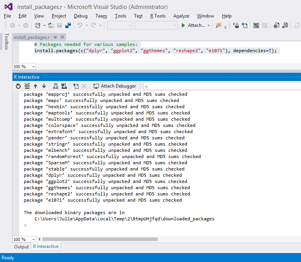This screenshot has width=301, height=262.
Task: Switch to the Output tab
Action: click(21, 247)
